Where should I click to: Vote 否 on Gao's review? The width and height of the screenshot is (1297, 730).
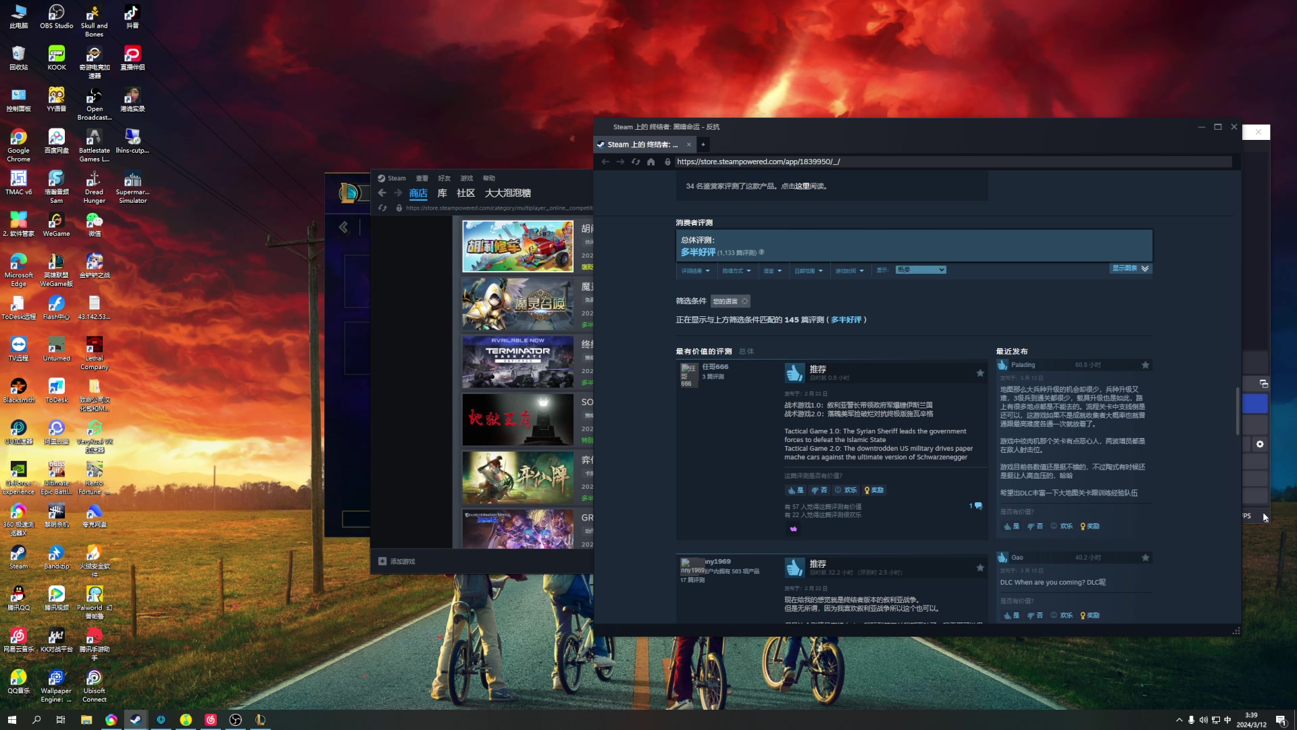[1035, 615]
